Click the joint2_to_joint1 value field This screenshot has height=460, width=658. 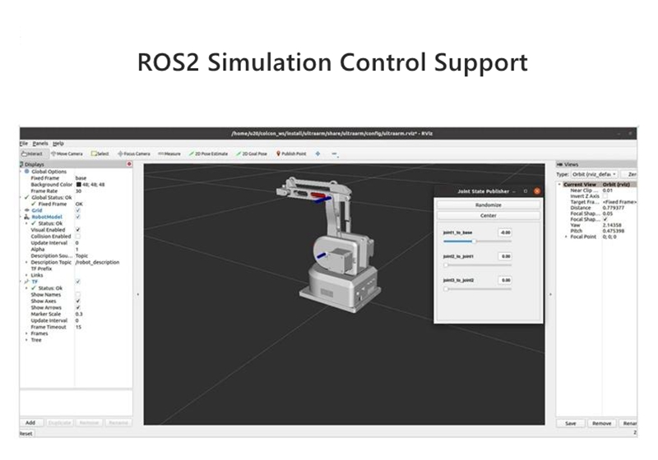[504, 256]
